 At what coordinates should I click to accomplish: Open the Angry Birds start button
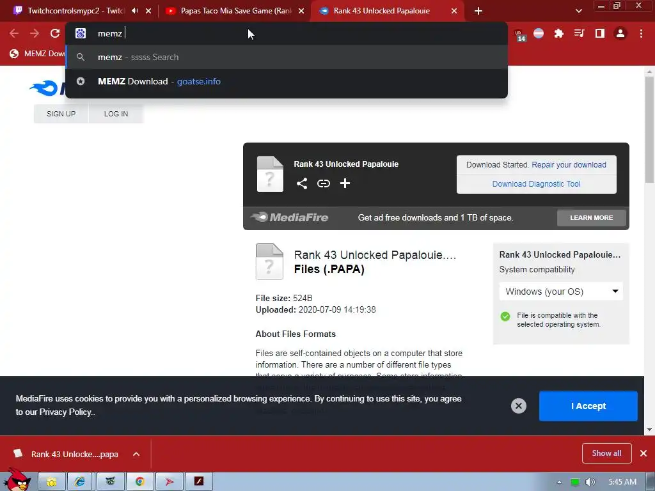pyautogui.click(x=17, y=479)
